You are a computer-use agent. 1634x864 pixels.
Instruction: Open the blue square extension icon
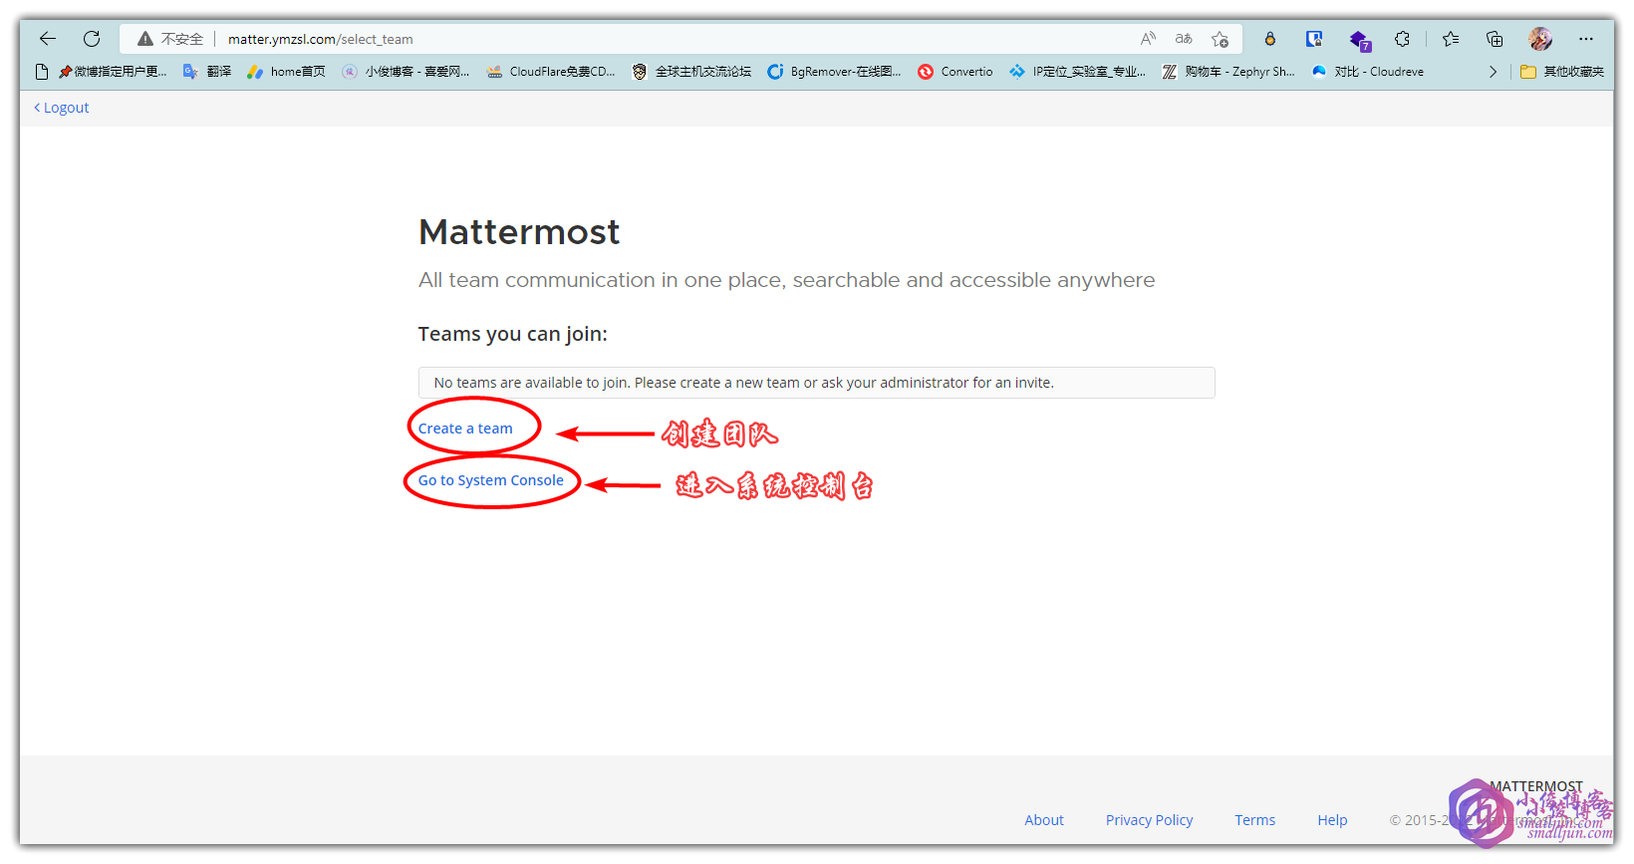click(x=1314, y=39)
